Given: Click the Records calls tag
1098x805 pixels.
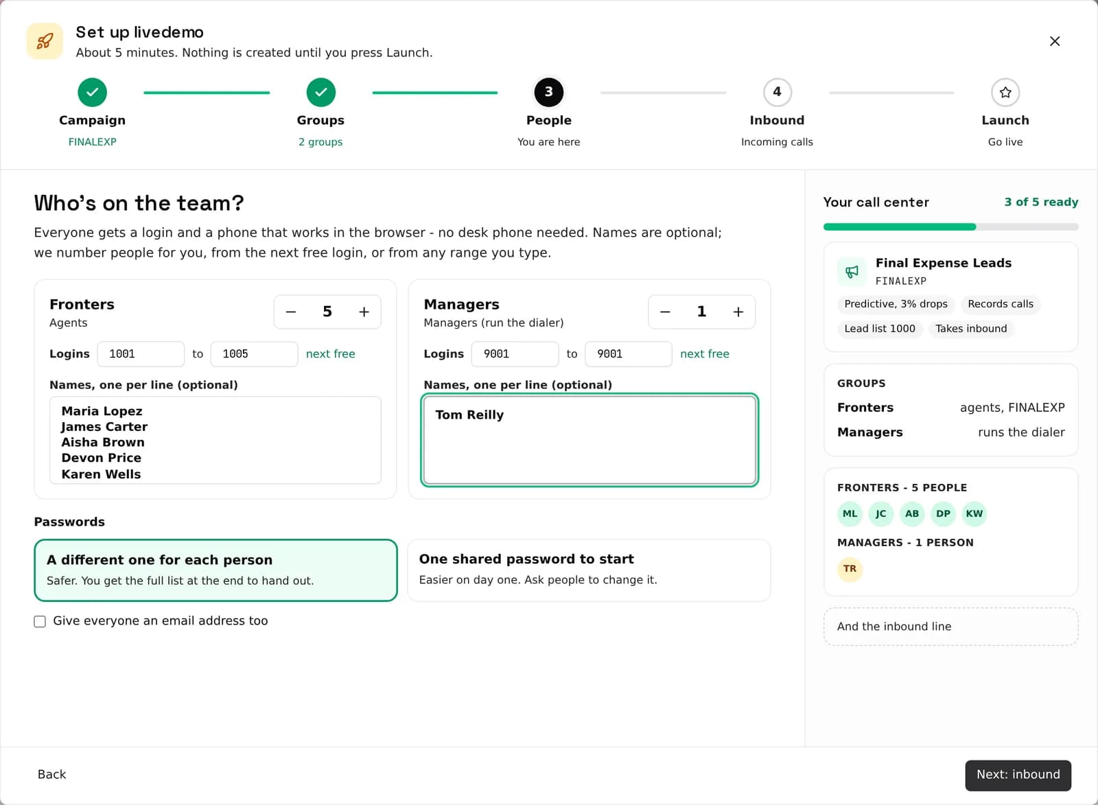Looking at the screenshot, I should (x=1000, y=304).
